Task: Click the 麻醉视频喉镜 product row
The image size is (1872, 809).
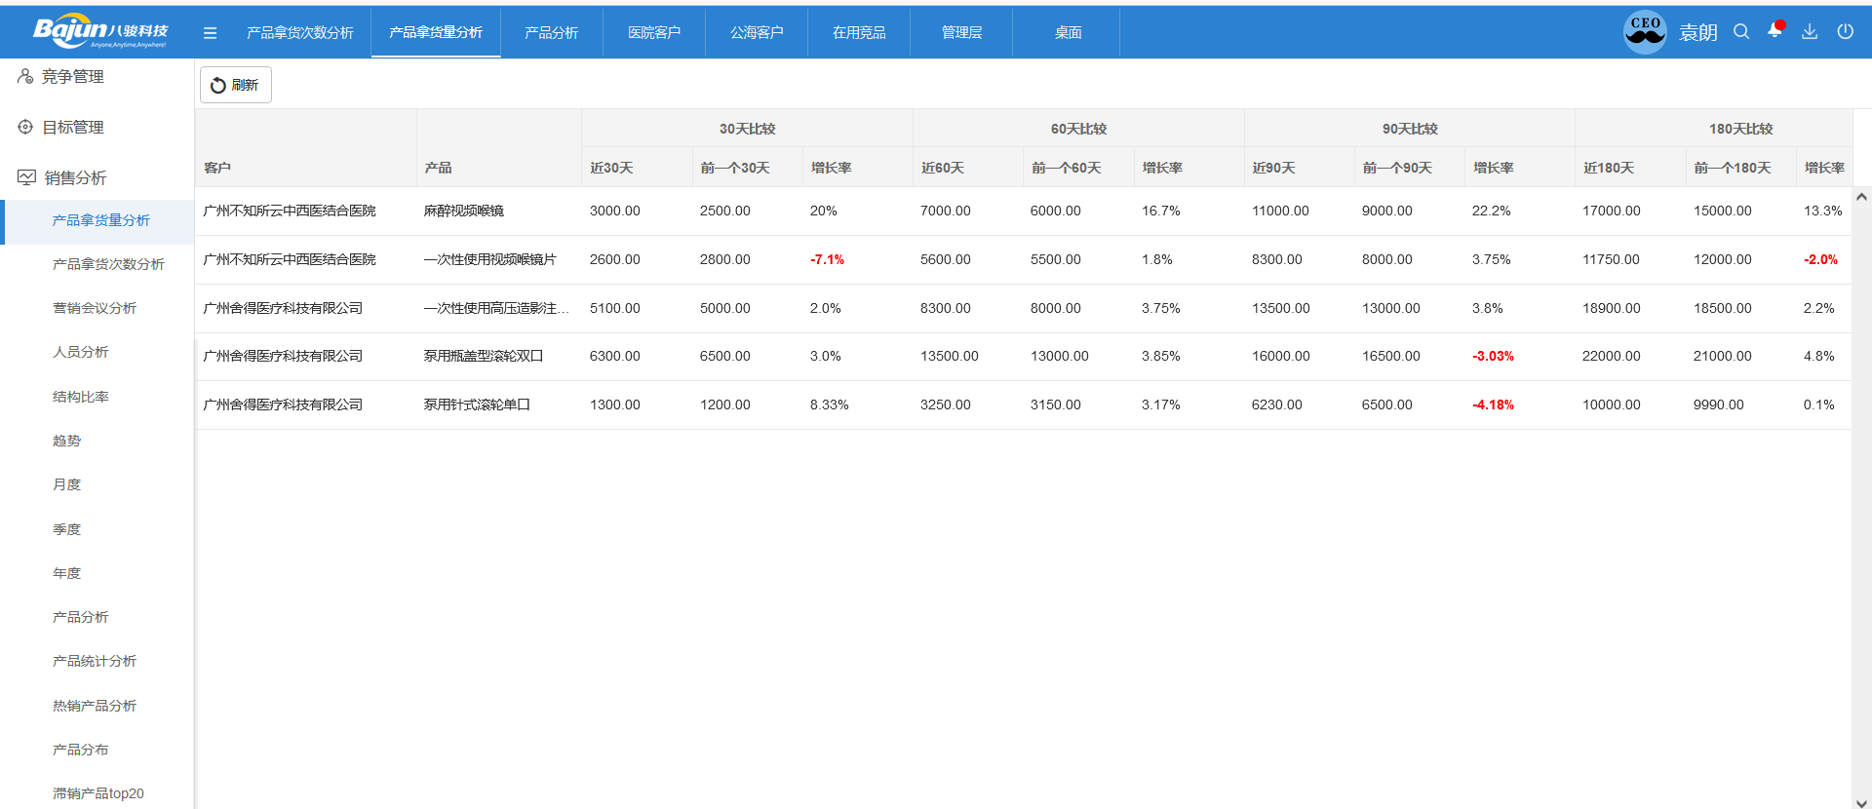Action: [x=464, y=212]
